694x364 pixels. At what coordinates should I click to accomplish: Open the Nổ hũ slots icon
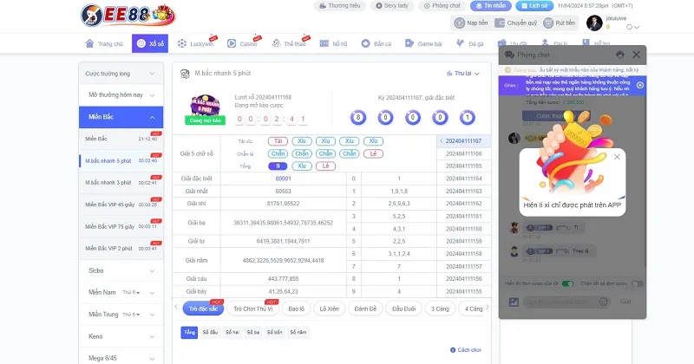click(324, 43)
